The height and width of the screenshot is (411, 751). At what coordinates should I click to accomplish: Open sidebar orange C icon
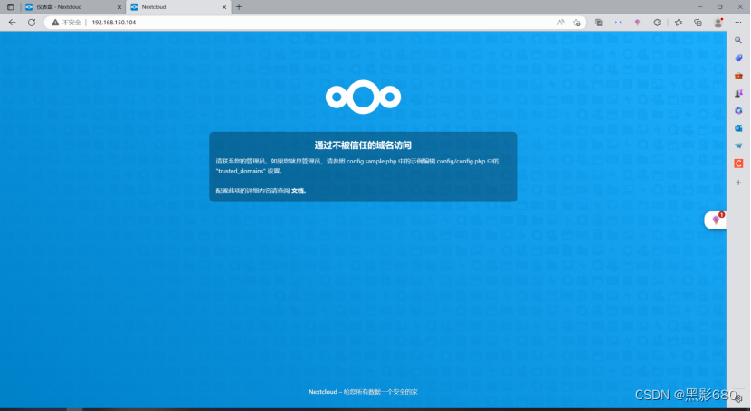(x=738, y=163)
